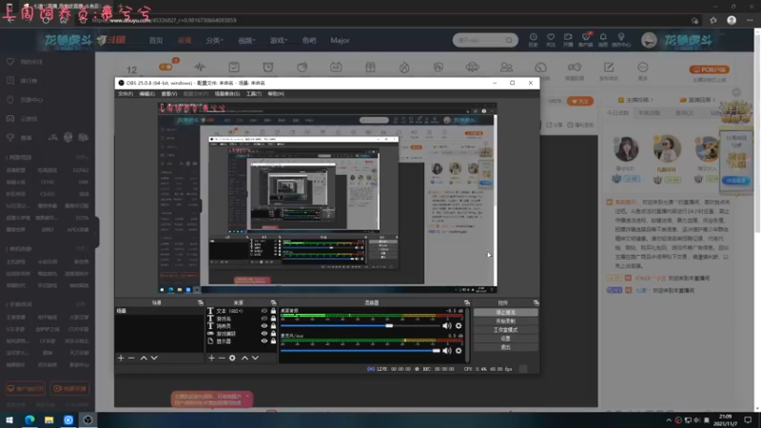
Task: Open the alarm clock icon in streamer toolbar
Action: 268,67
